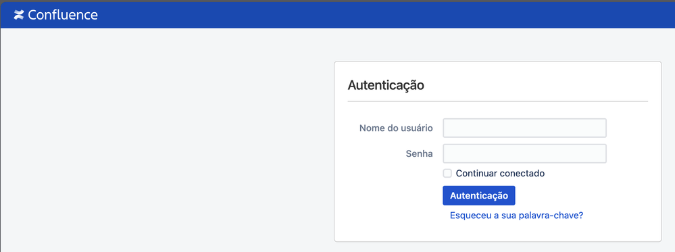Submit with the blue Autenticação button

click(x=478, y=195)
